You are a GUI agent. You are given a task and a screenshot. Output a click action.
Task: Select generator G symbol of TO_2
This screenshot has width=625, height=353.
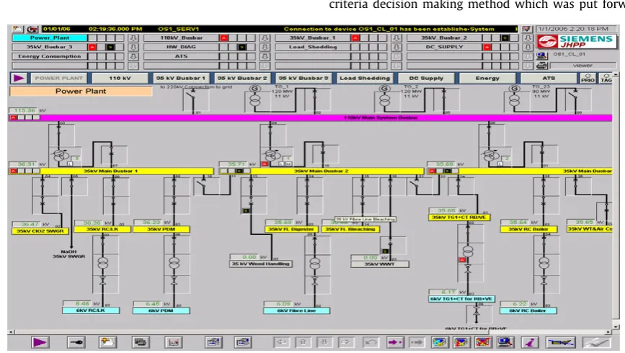[384, 89]
